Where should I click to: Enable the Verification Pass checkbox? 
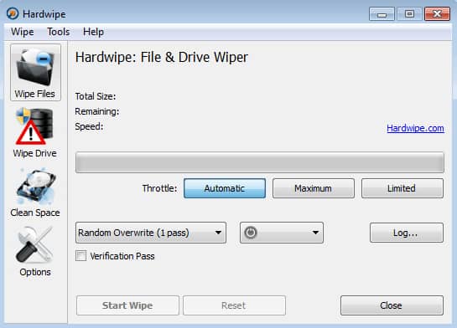(80, 256)
